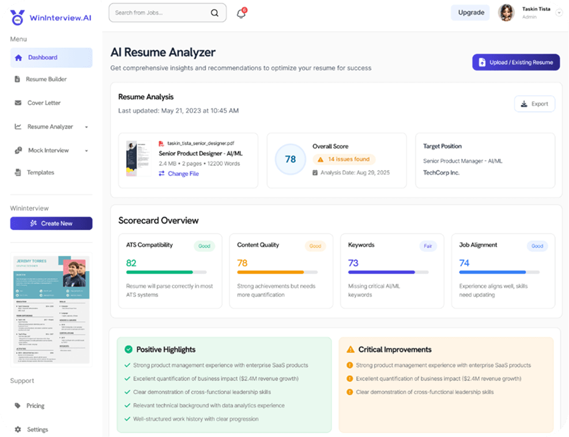Click the Settings gear icon
The image size is (569, 437).
click(x=18, y=429)
